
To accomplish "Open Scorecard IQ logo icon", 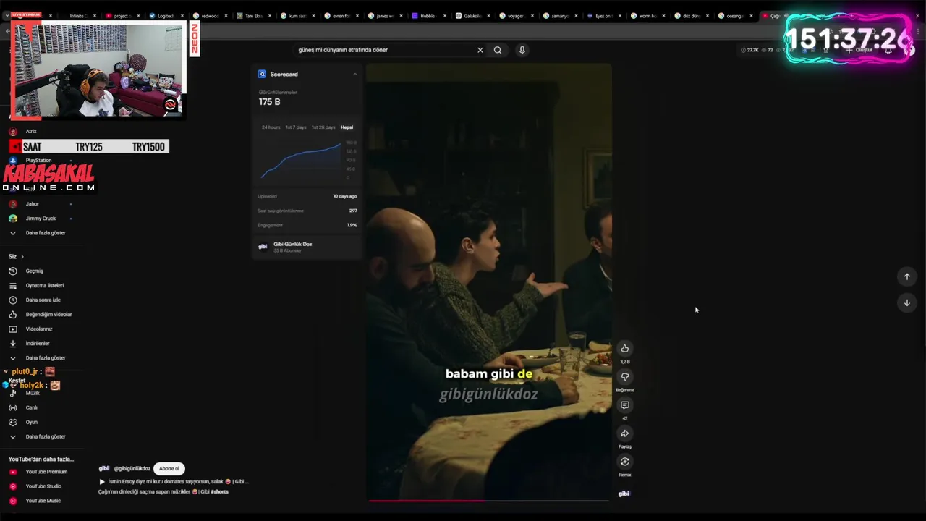I will [x=262, y=74].
